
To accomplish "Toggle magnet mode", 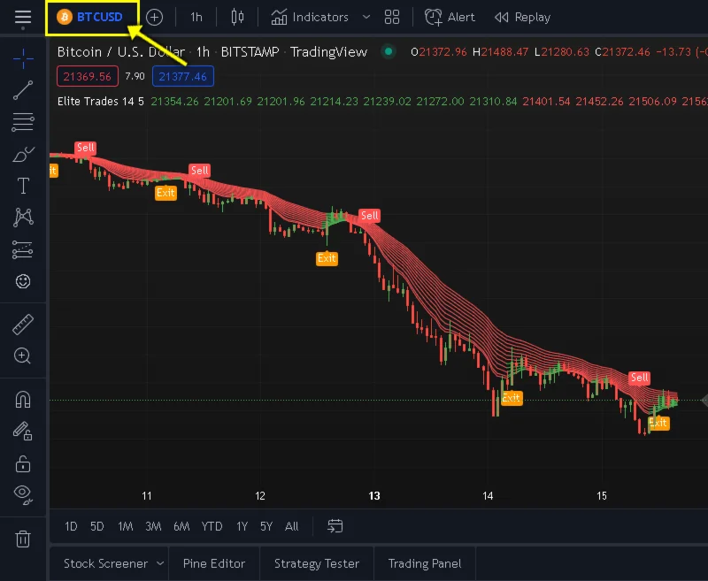I will click(23, 400).
